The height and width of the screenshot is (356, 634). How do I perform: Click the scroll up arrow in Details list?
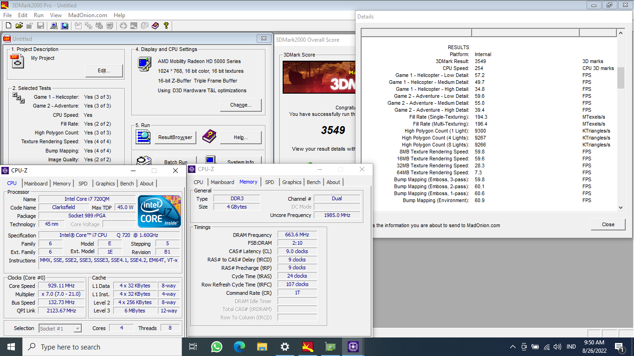click(x=621, y=32)
